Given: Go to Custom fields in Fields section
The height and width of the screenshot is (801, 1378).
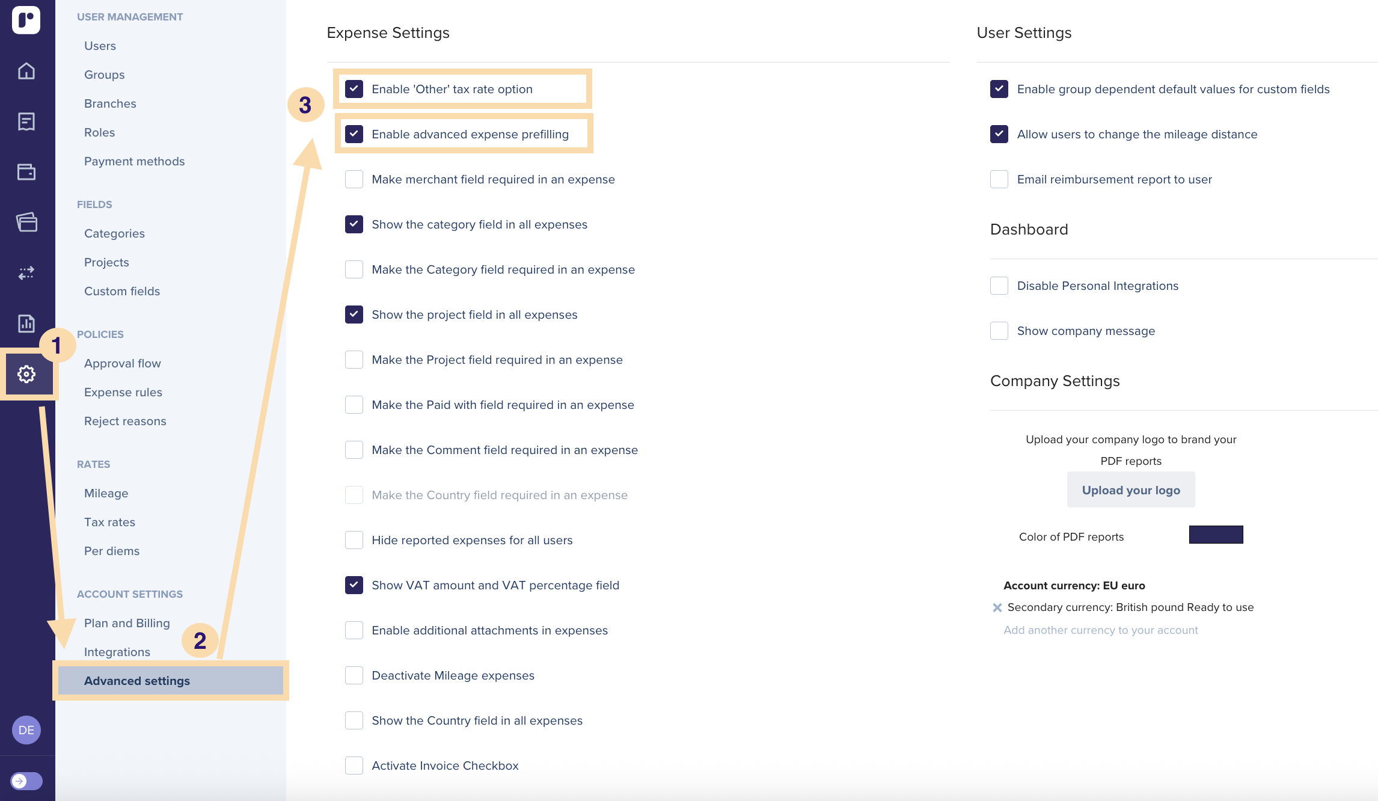Looking at the screenshot, I should 122,291.
